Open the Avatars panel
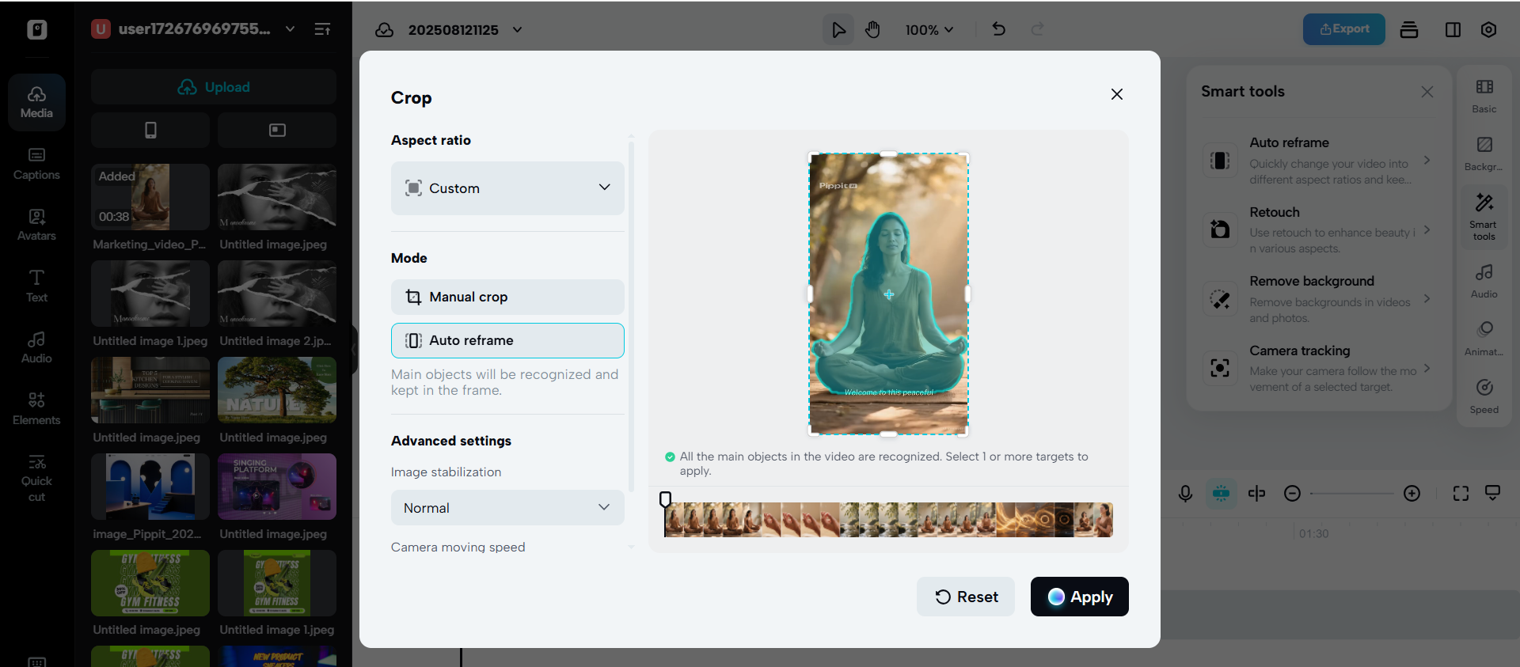Viewport: 1520px width, 667px height. [x=36, y=225]
